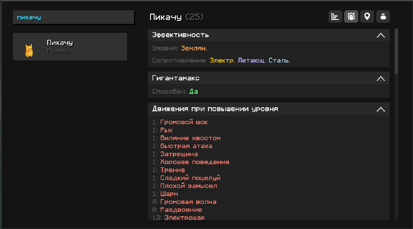Click the Уязвим: label
This screenshot has width=413, height=229.
[x=165, y=48]
